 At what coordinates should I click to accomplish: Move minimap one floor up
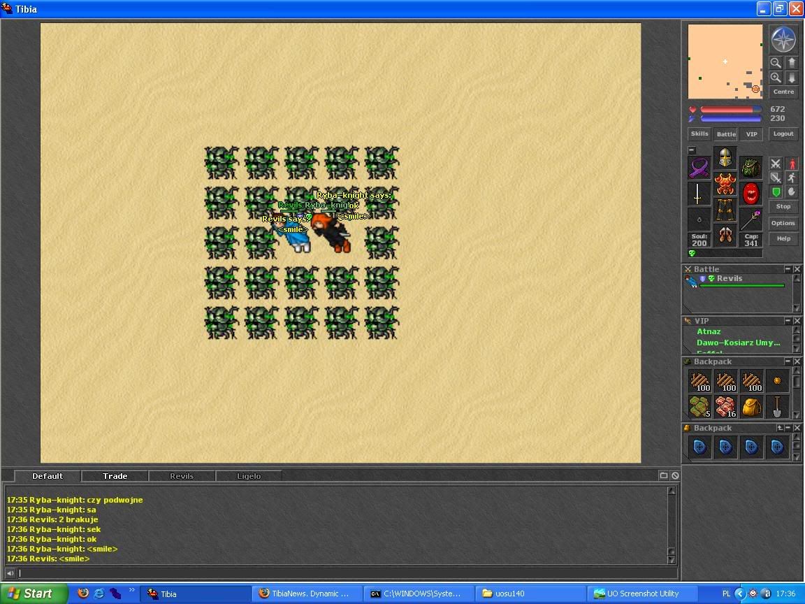pyautogui.click(x=792, y=63)
